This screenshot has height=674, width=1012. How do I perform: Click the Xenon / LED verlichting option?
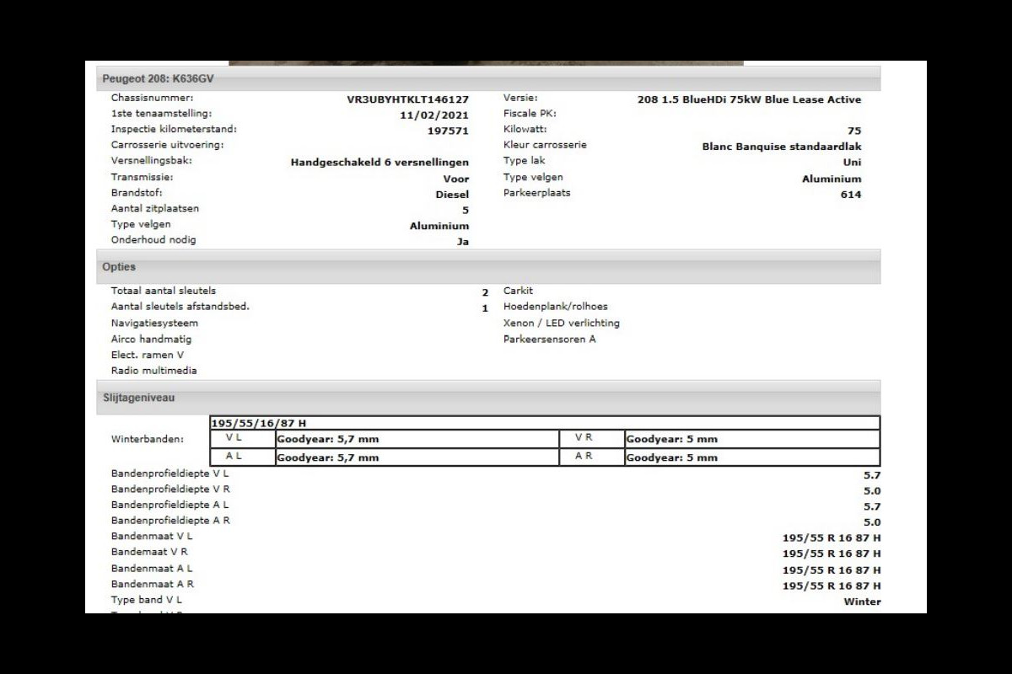561,324
